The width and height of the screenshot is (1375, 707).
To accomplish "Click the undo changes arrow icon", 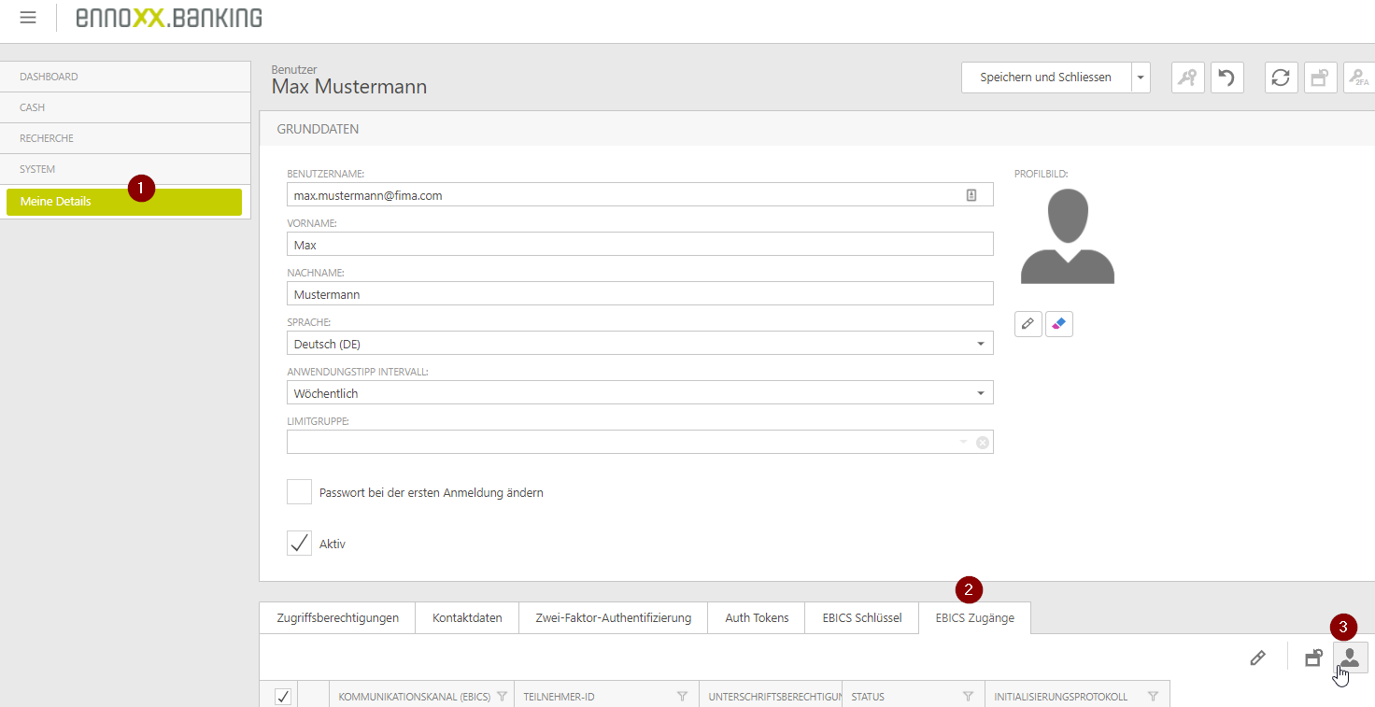I will point(1226,78).
